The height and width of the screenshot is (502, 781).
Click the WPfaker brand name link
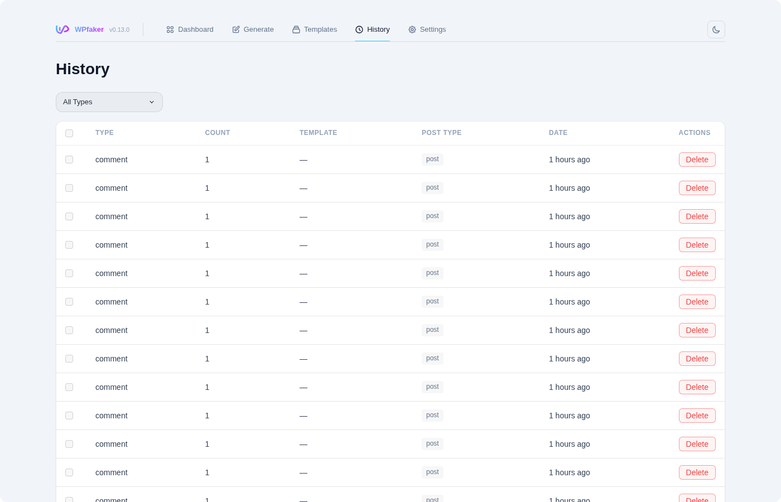89,30
